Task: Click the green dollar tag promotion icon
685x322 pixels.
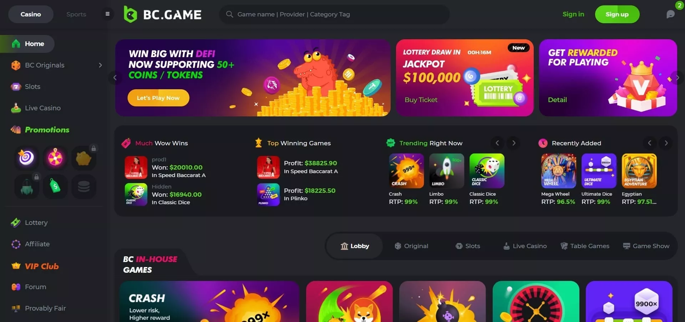Action: point(55,186)
